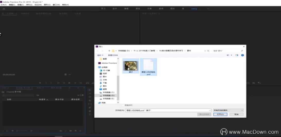The image size is (281, 137).
Task: Switch to the 学习 workspace tab
Action: 103,9
